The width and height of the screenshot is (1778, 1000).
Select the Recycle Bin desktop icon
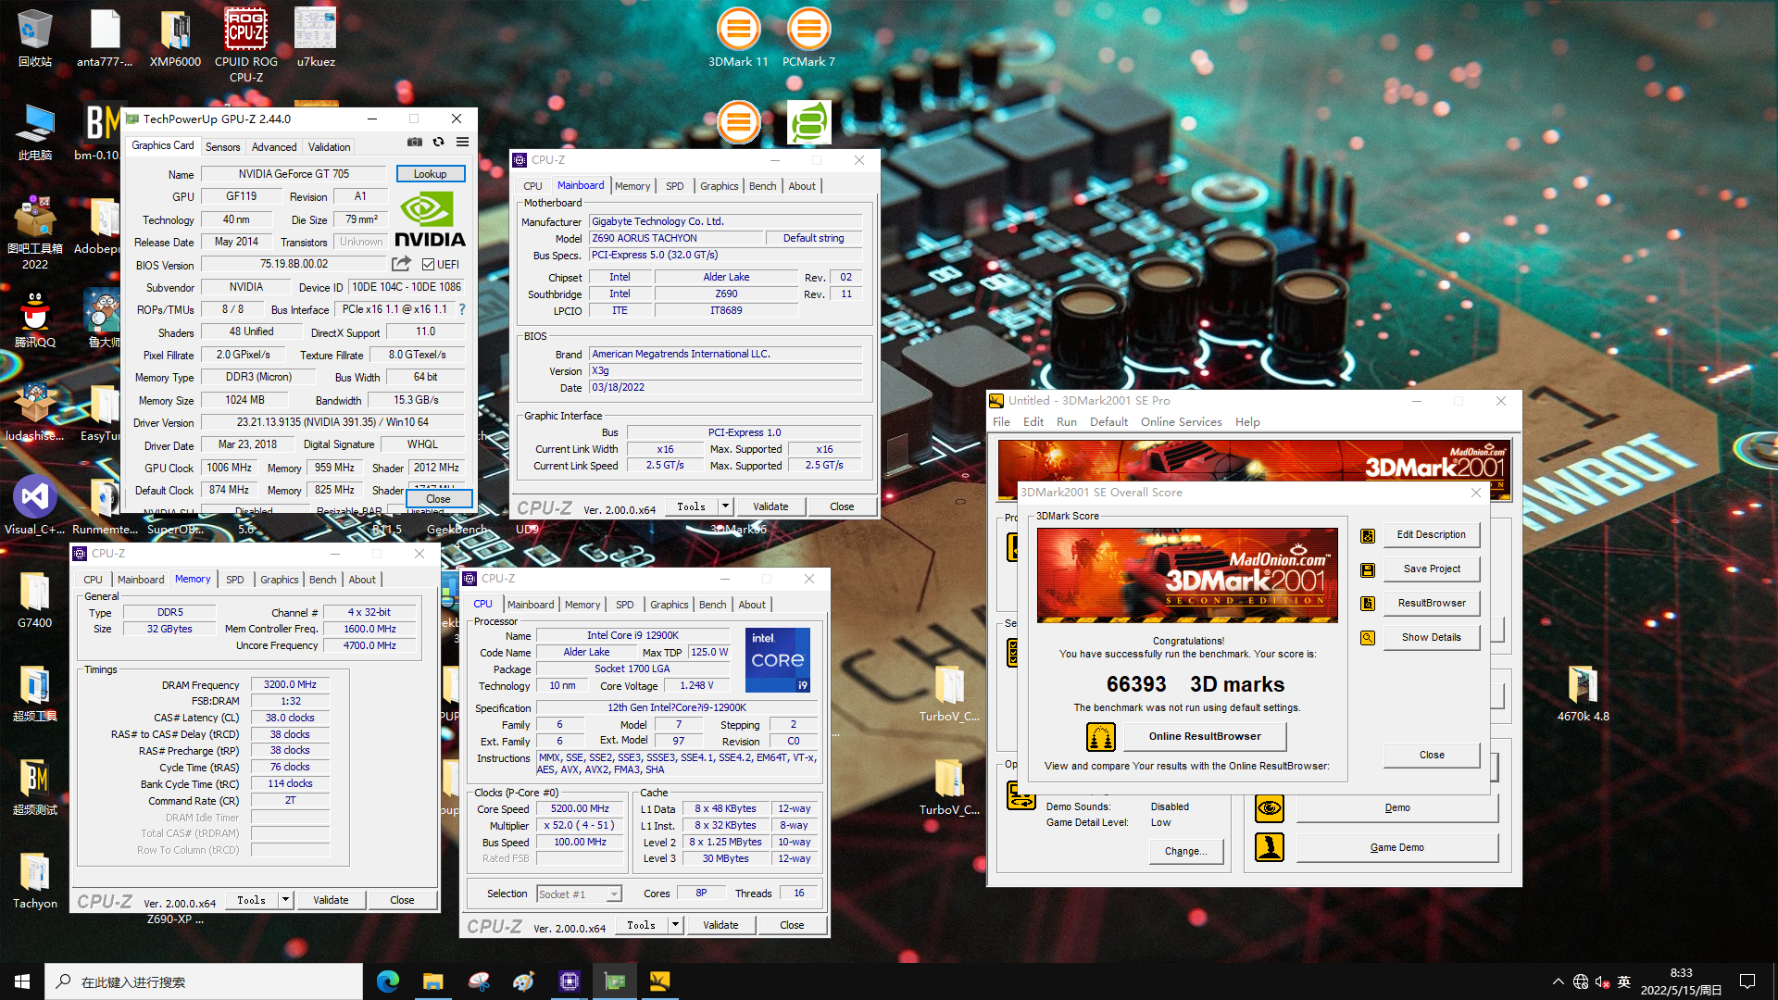point(35,38)
